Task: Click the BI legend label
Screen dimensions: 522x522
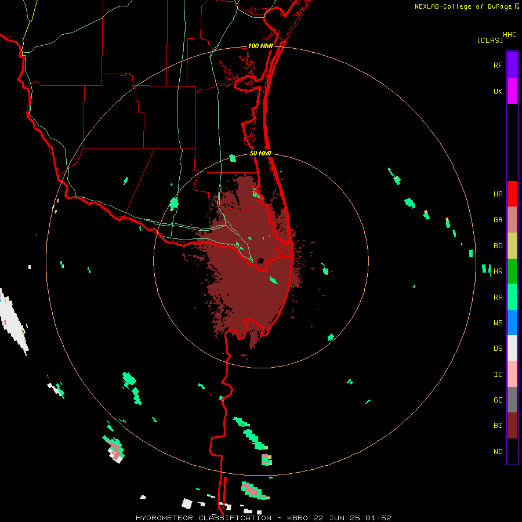Action: [x=498, y=426]
